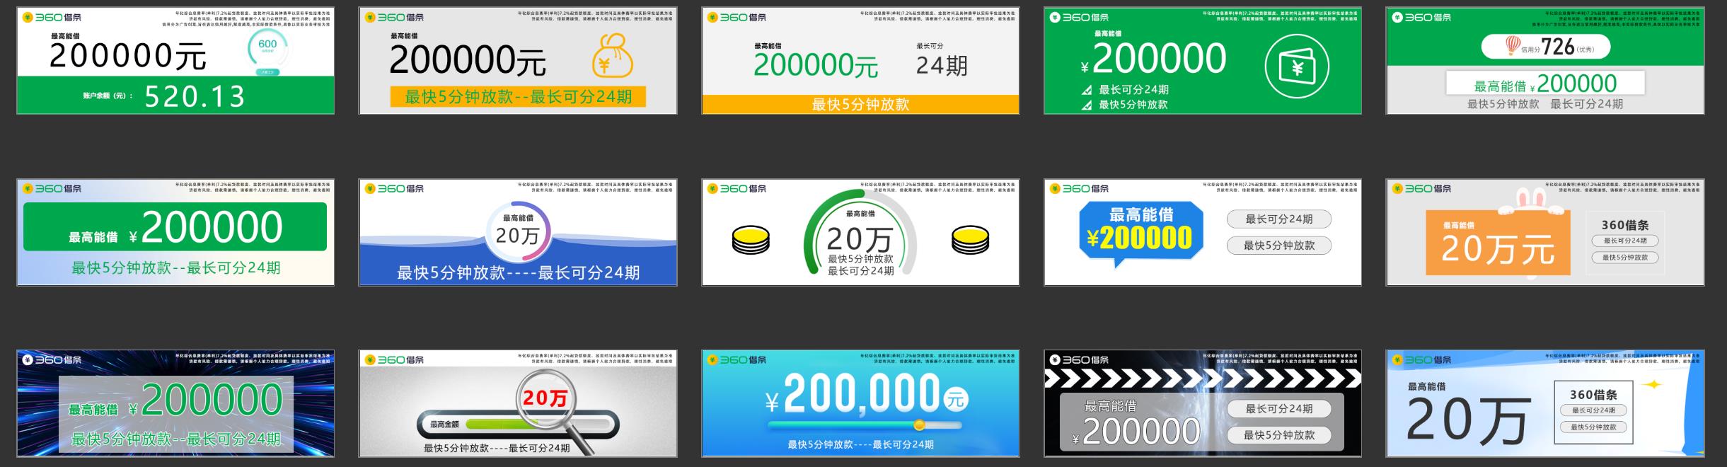Click the white wallet circle icon on green banner
Screen dimensions: 1727x467
tap(1297, 67)
